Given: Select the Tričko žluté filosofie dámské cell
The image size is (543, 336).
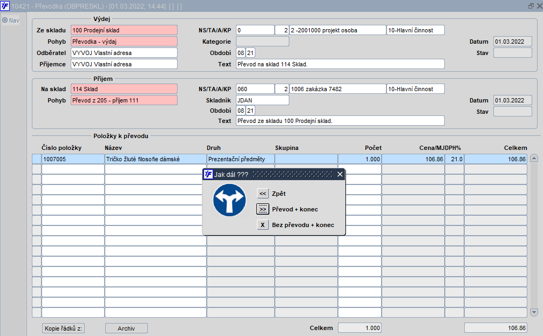Looking at the screenshot, I should pos(155,159).
